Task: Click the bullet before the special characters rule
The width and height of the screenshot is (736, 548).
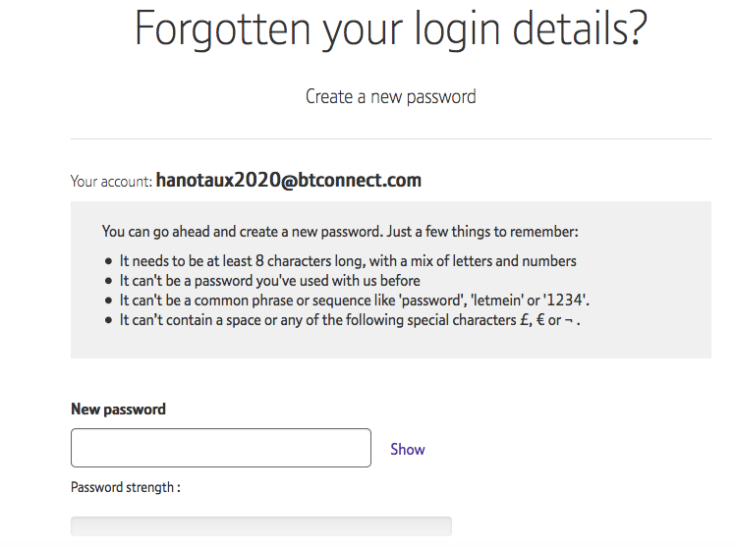Action: click(x=108, y=320)
